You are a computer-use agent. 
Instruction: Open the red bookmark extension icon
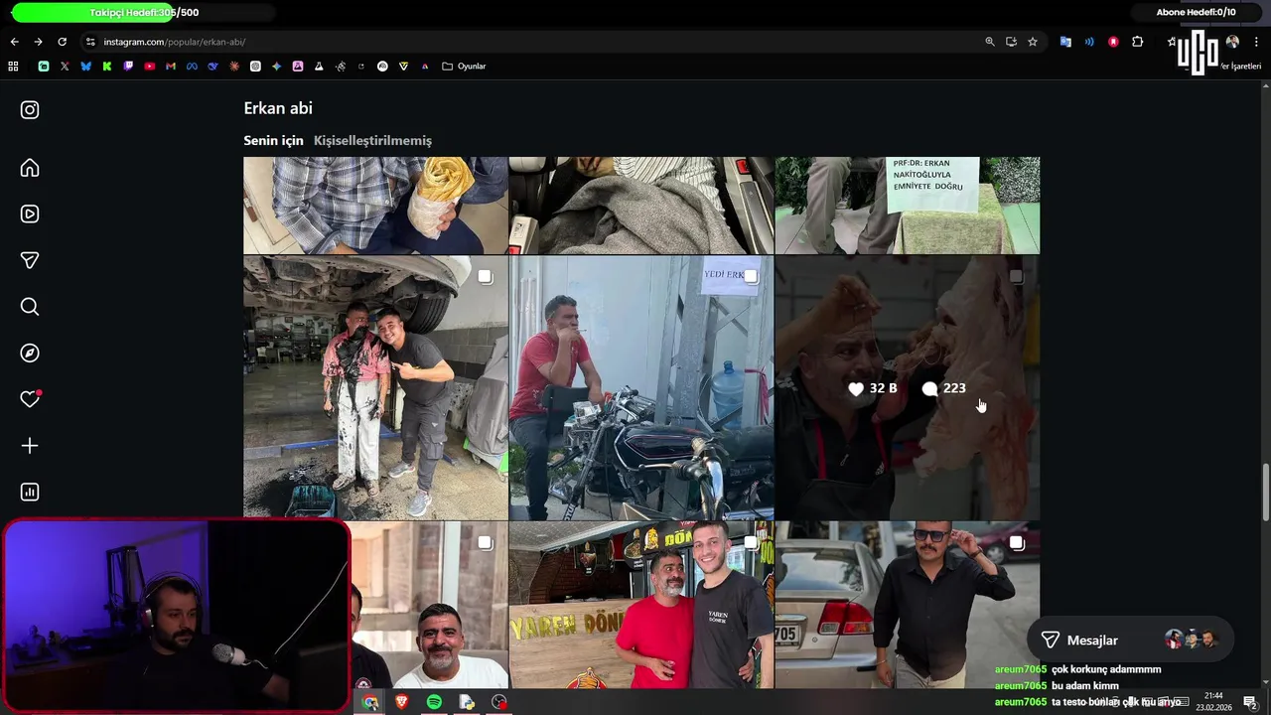pyautogui.click(x=1113, y=42)
